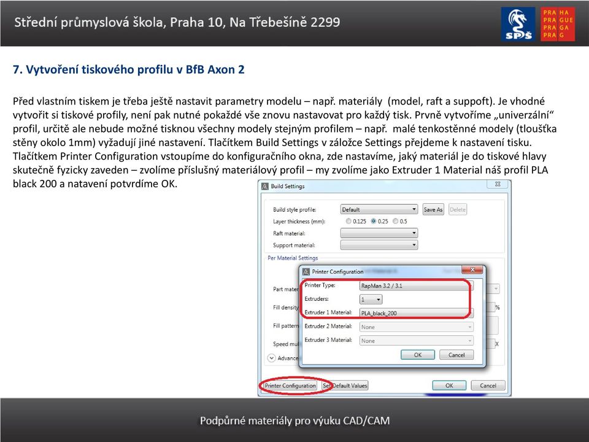
Task: Select 0.5 layer thickness
Action: click(x=395, y=221)
